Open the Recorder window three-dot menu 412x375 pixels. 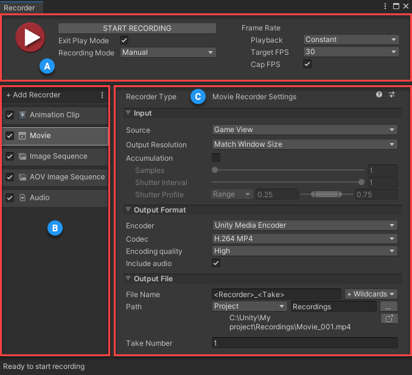click(385, 6)
